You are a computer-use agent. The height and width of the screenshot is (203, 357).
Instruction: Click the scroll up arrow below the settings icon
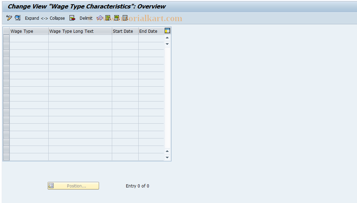point(167,38)
